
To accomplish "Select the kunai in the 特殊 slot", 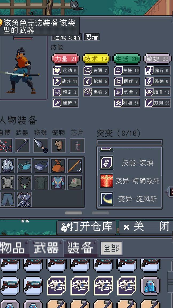I will pyautogui.click(x=41, y=145).
